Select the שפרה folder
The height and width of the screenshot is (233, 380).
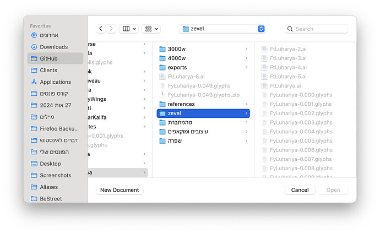point(203,141)
